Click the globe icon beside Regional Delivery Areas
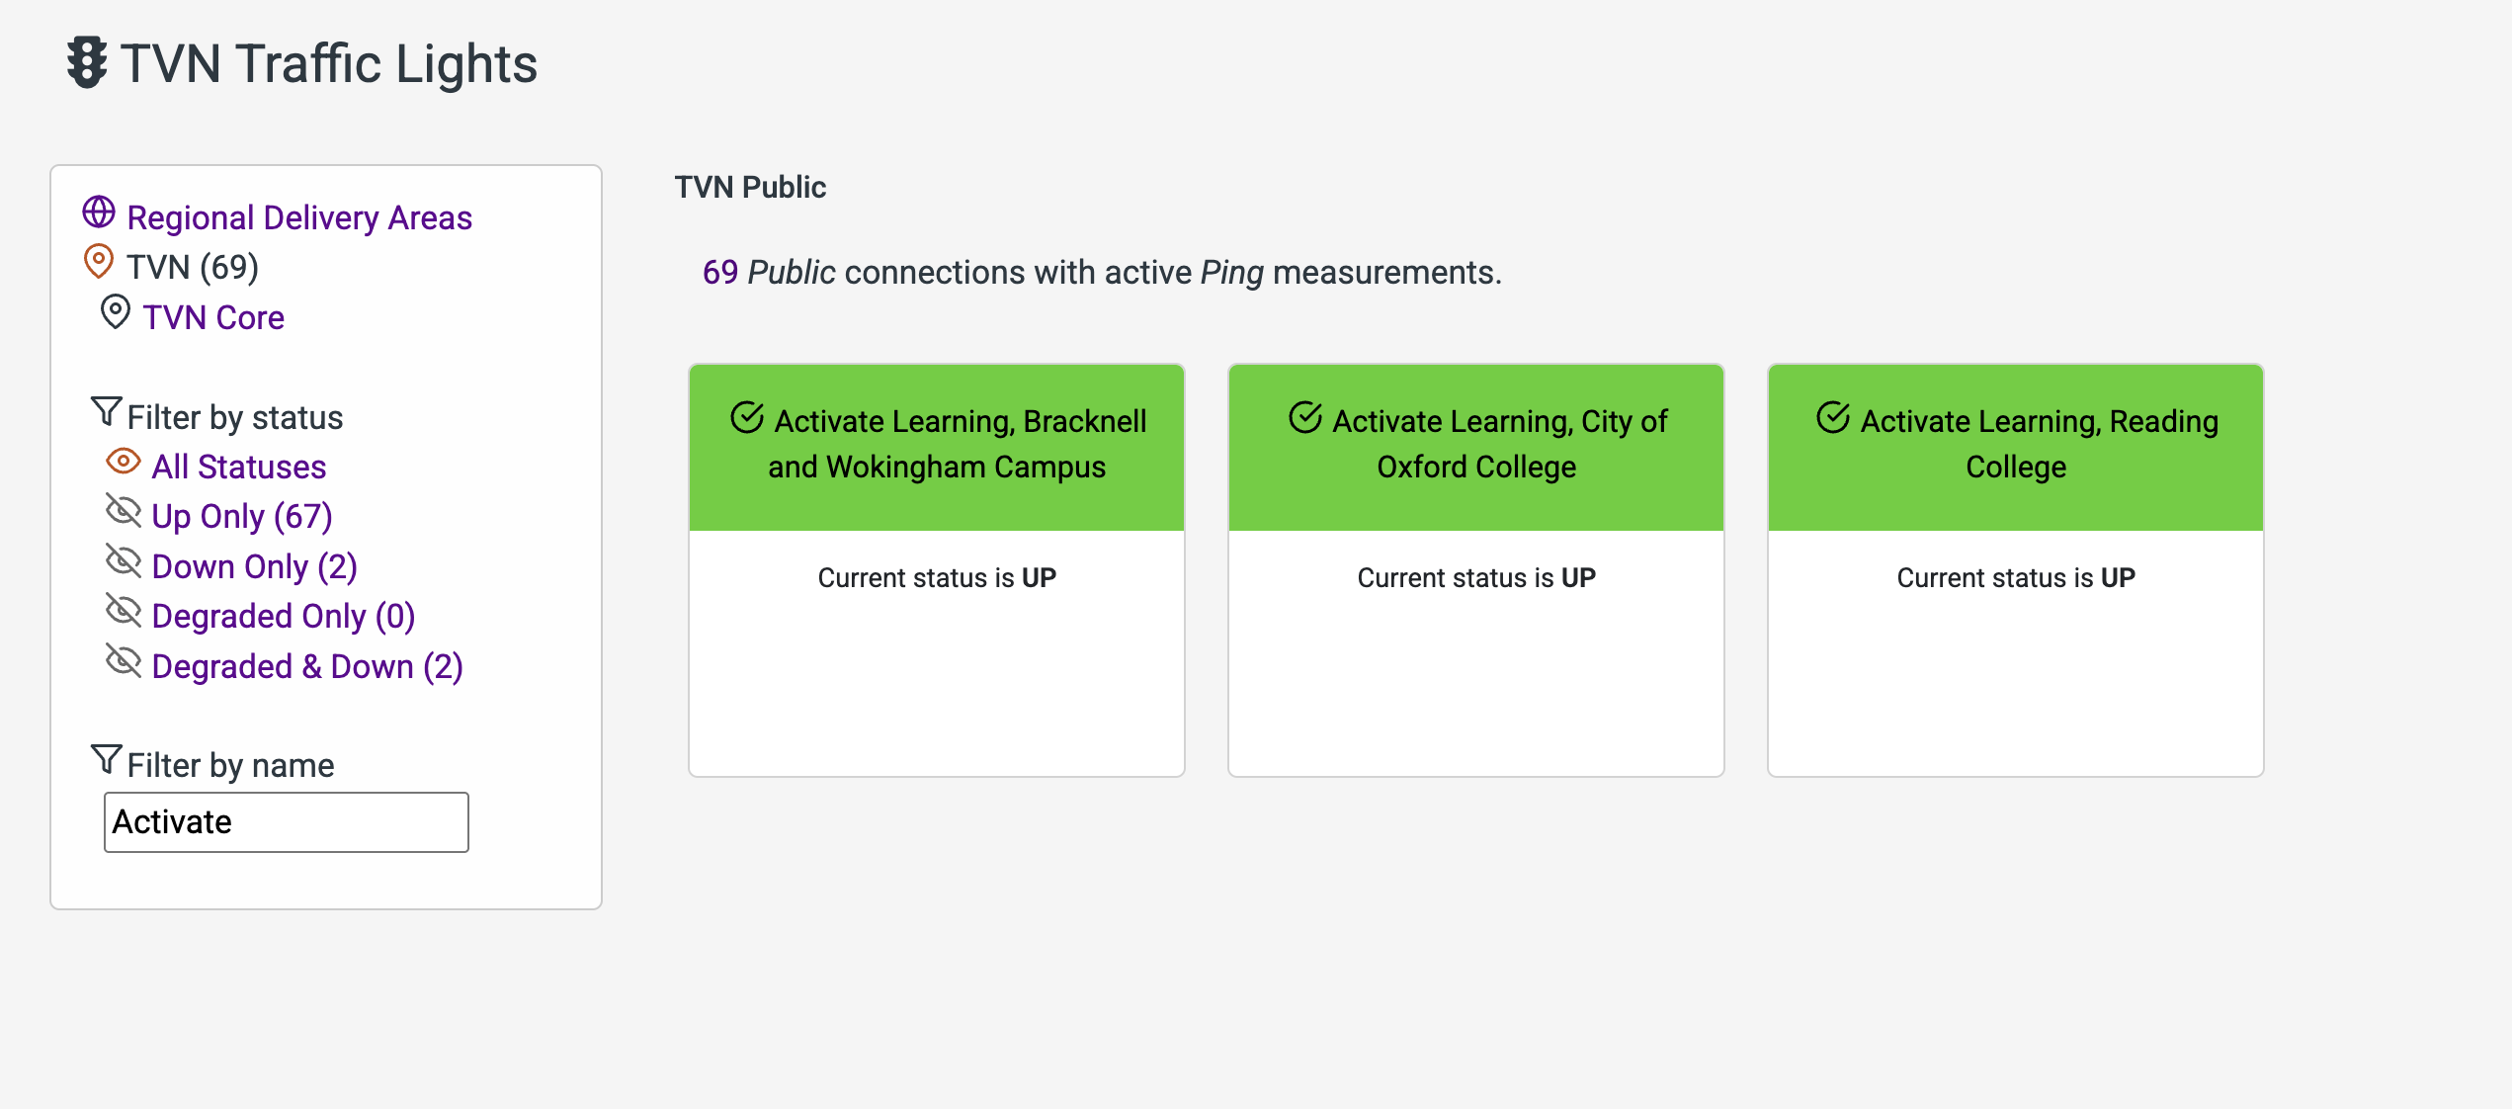This screenshot has height=1109, width=2512. [99, 213]
